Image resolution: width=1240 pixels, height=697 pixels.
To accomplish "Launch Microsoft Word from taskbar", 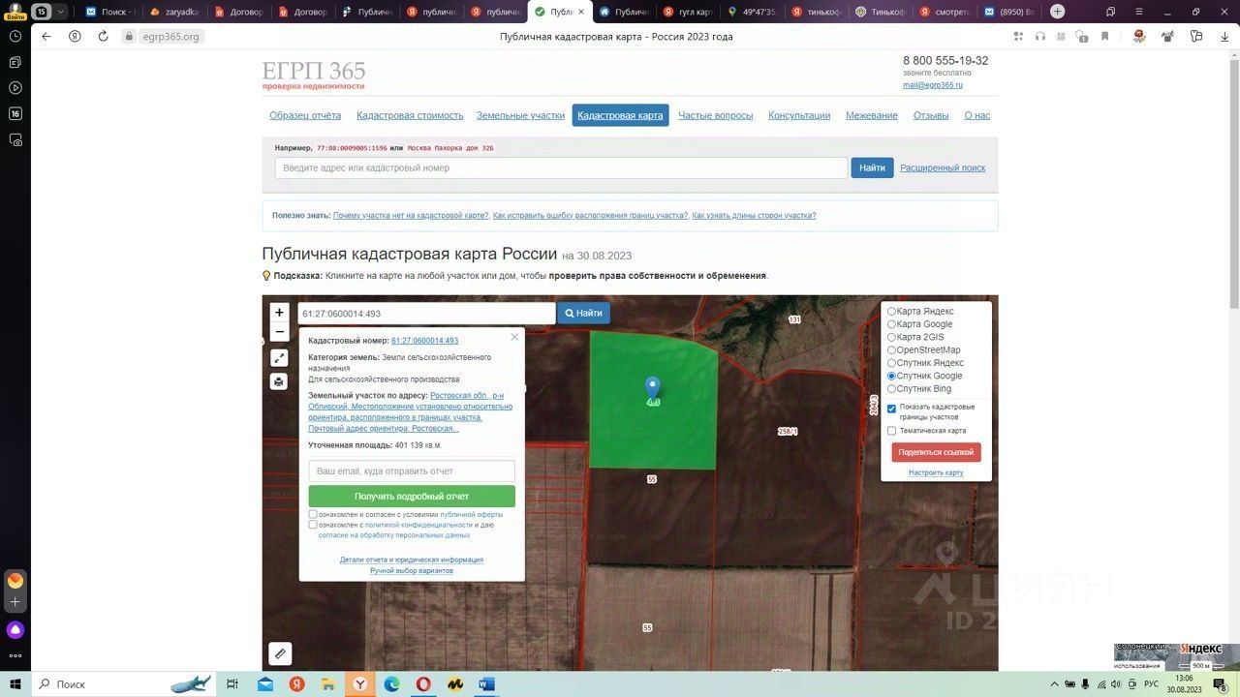I will [x=486, y=684].
